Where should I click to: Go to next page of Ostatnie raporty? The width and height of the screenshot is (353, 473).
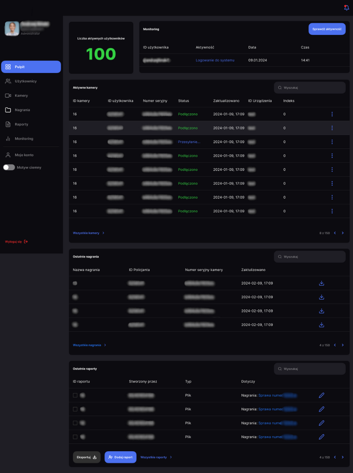[343, 457]
